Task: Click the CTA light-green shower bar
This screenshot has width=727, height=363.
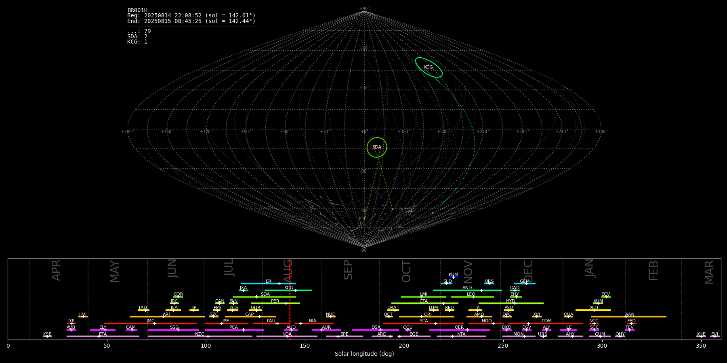Action: pyautogui.click(x=425, y=303)
